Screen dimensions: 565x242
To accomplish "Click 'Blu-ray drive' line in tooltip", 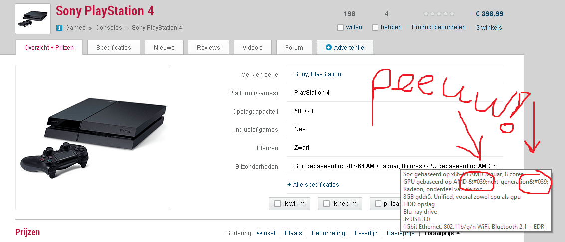I will pyautogui.click(x=420, y=212).
